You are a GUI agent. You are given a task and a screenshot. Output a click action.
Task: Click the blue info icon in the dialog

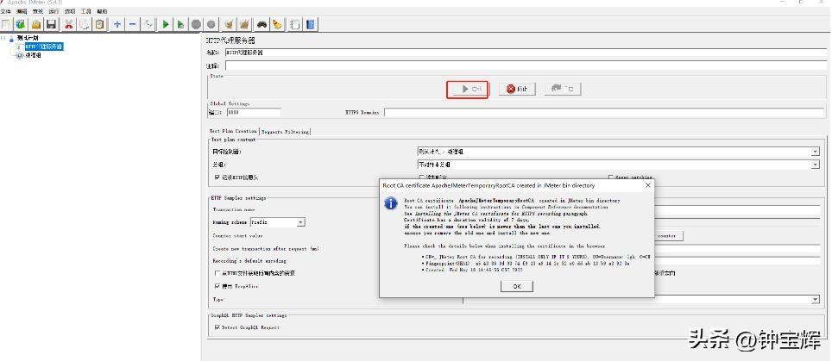tap(391, 203)
